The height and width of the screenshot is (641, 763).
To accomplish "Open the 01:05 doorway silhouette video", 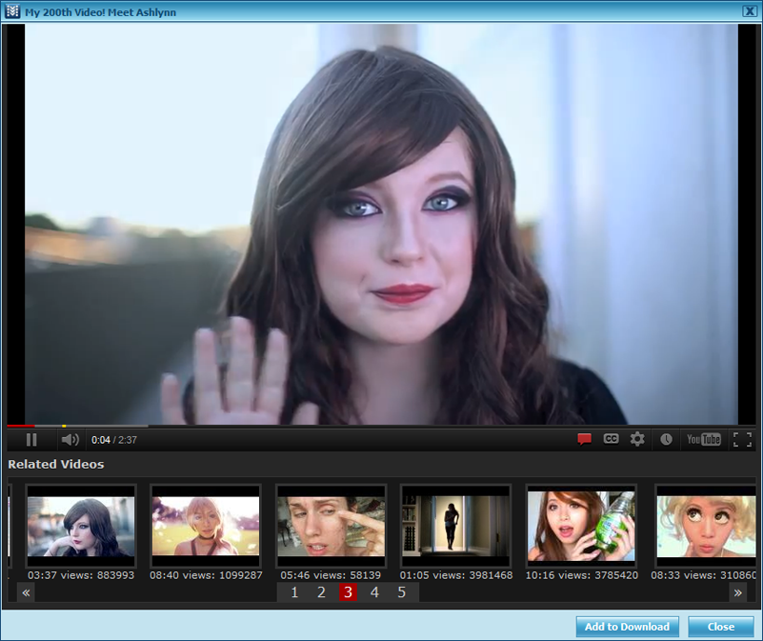I will pyautogui.click(x=456, y=526).
